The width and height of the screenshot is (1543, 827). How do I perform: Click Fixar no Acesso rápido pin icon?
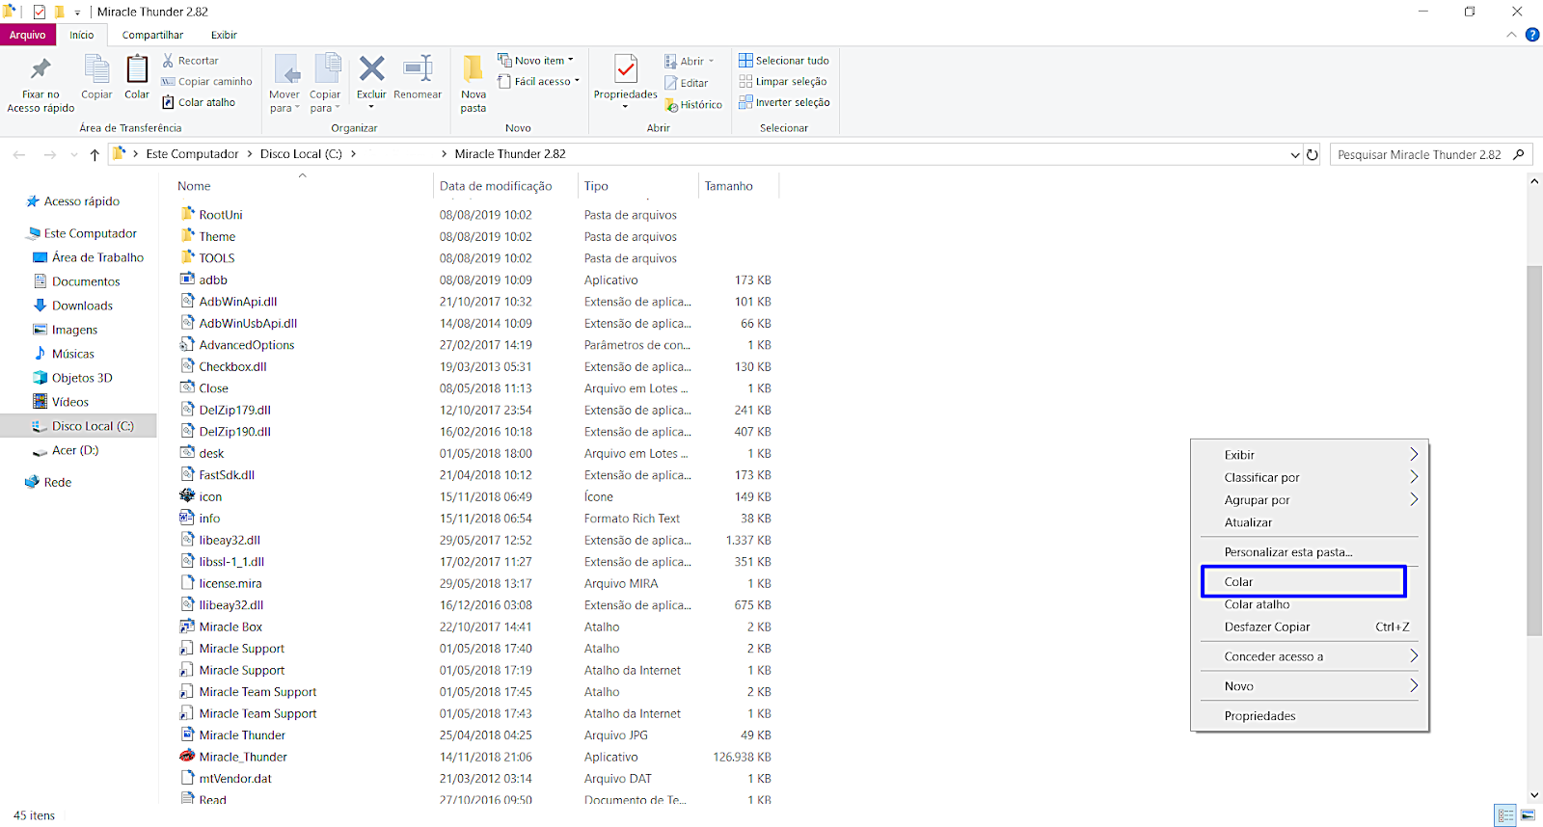[x=41, y=69]
